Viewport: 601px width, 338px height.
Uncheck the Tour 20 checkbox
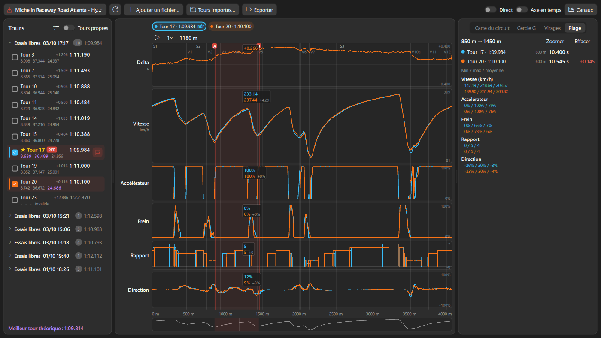[15, 184]
